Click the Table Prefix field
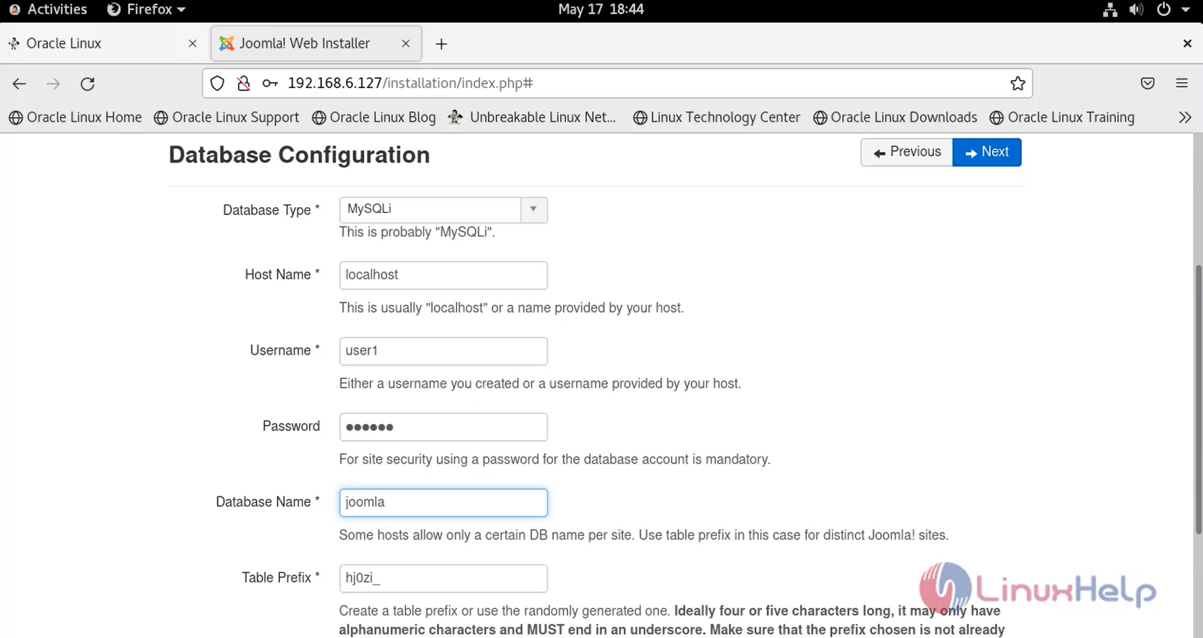Screen dimensions: 1203x638 443,578
